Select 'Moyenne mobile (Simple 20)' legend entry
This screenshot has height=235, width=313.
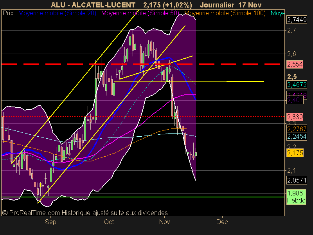[57, 13]
